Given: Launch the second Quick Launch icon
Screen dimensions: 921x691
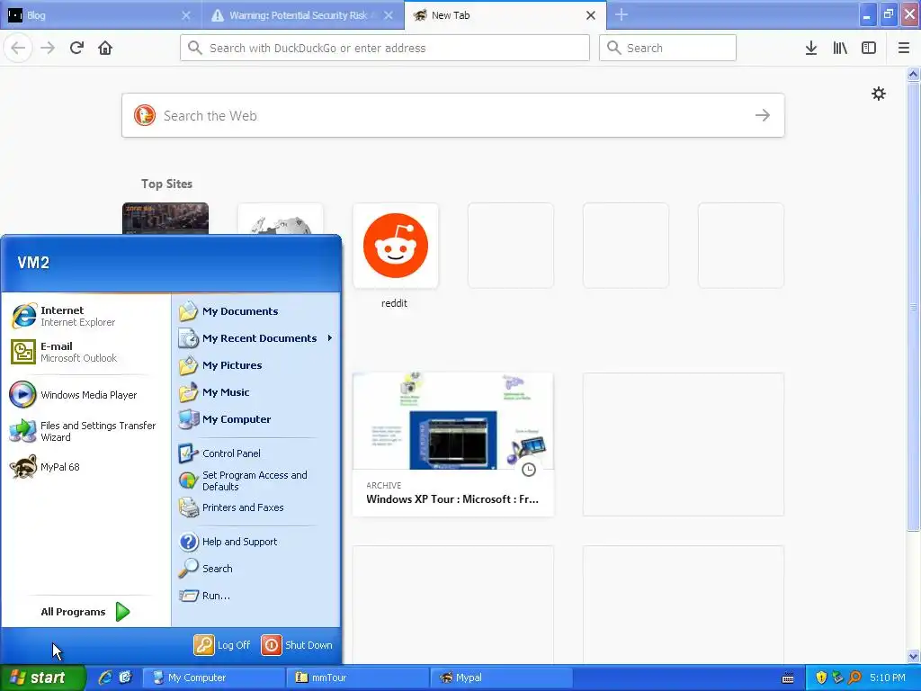Looking at the screenshot, I should (125, 678).
